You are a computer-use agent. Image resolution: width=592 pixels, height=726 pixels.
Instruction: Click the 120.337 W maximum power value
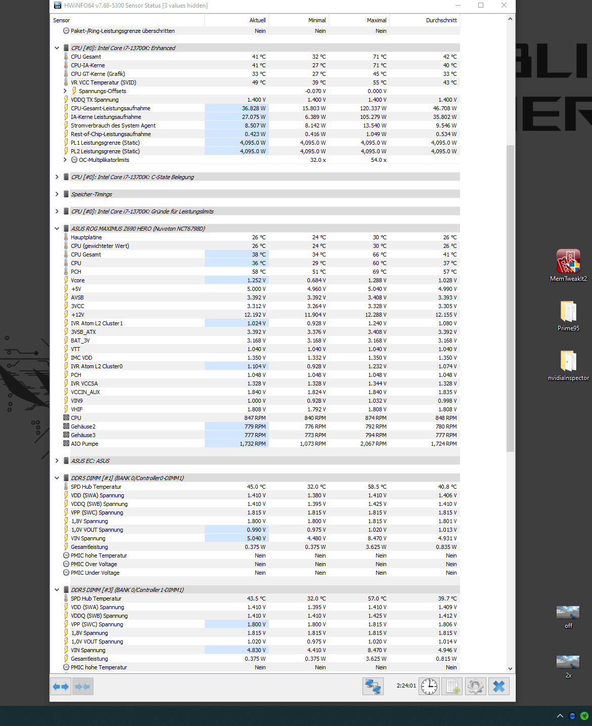pos(373,108)
